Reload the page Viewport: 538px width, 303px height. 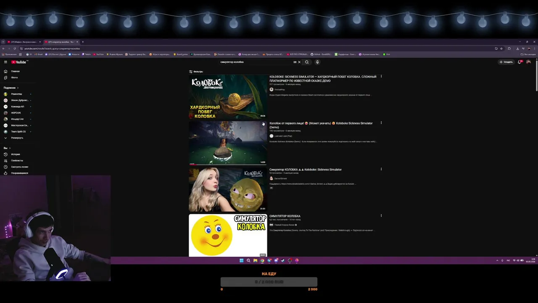pyautogui.click(x=15, y=48)
